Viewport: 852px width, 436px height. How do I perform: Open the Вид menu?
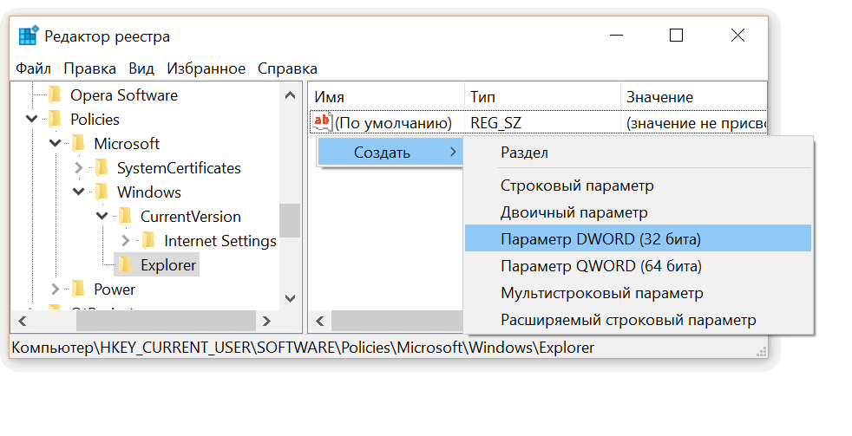(141, 68)
